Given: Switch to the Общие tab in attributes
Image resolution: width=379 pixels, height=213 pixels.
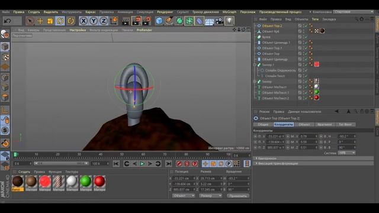Looking at the screenshot, I should click(x=263, y=124).
